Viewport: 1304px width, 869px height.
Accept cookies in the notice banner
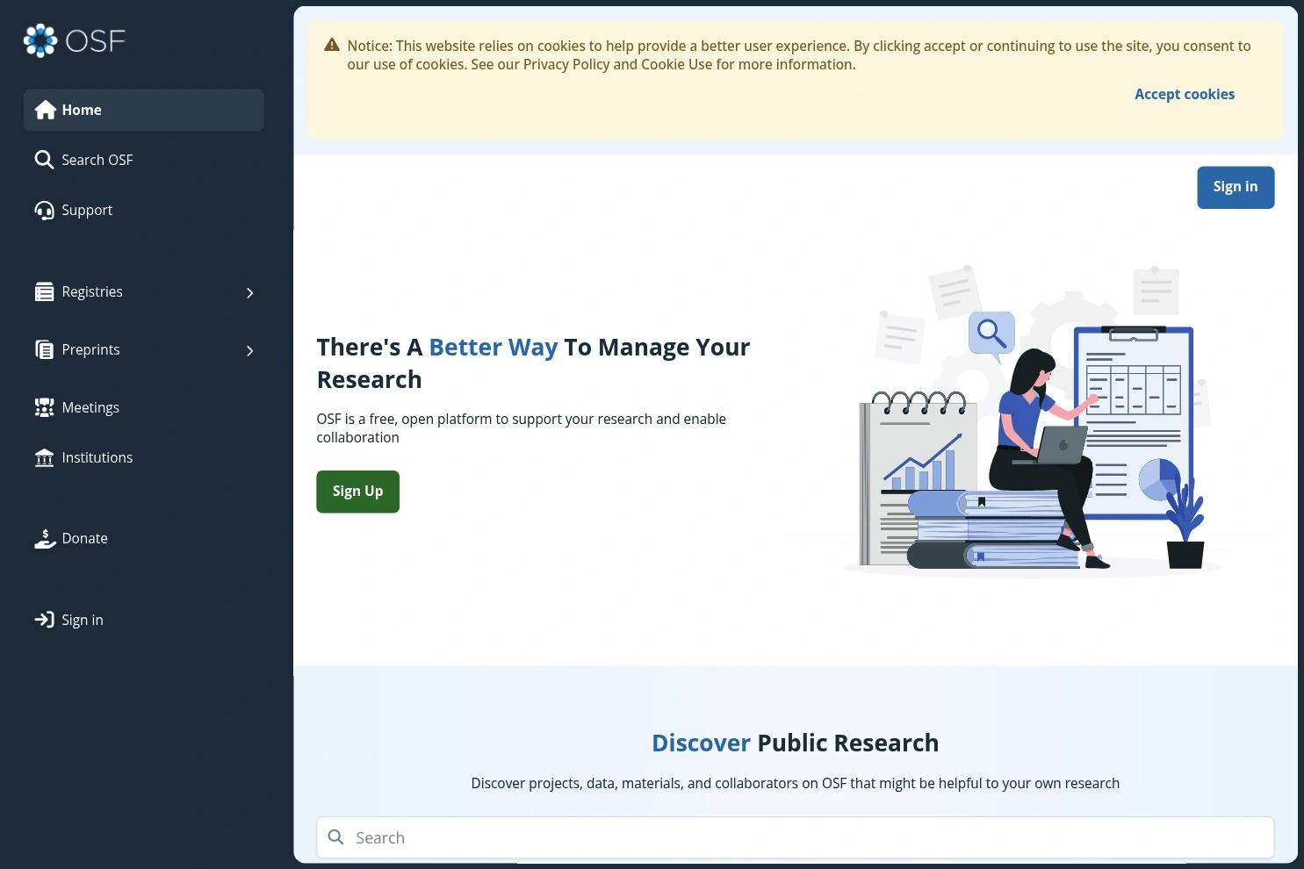pyautogui.click(x=1185, y=94)
